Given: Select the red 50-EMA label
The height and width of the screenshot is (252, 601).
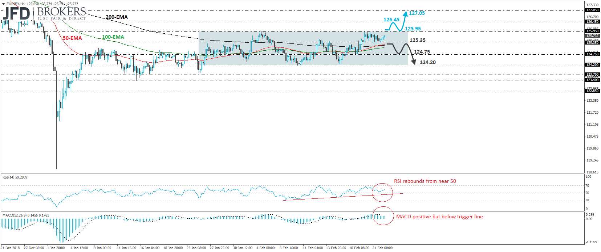Looking at the screenshot, I should pyautogui.click(x=72, y=38).
